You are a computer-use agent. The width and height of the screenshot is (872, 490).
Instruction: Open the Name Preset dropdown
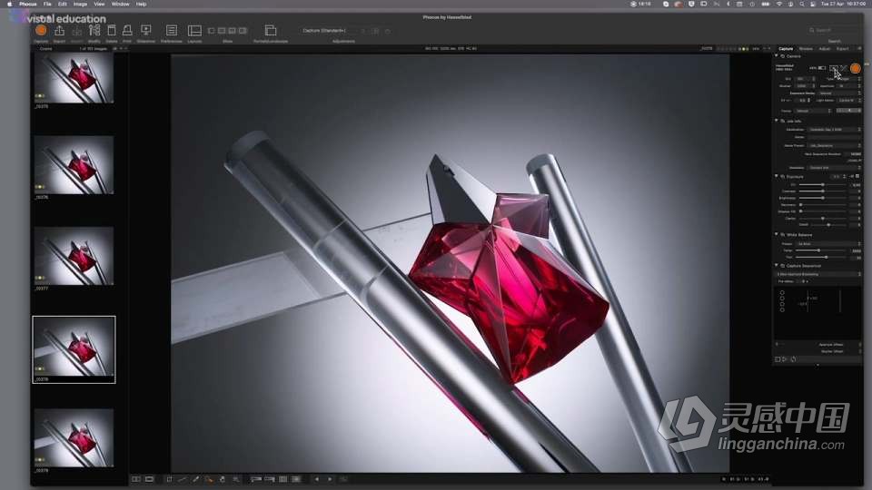pyautogui.click(x=835, y=145)
